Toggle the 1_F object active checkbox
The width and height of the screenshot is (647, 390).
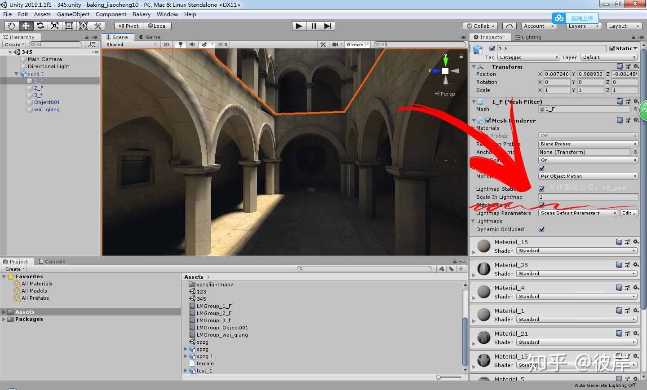pos(492,48)
